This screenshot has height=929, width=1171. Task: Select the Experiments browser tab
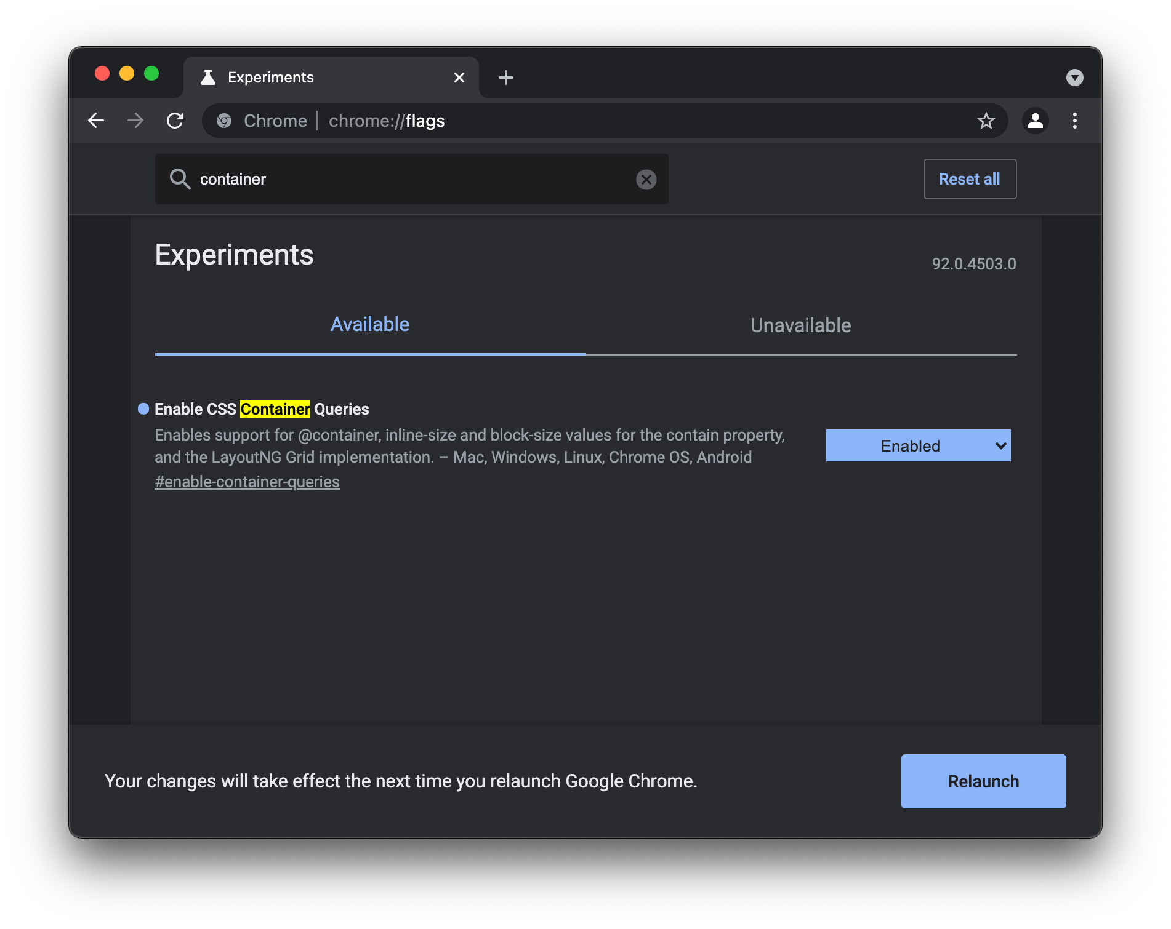click(331, 78)
